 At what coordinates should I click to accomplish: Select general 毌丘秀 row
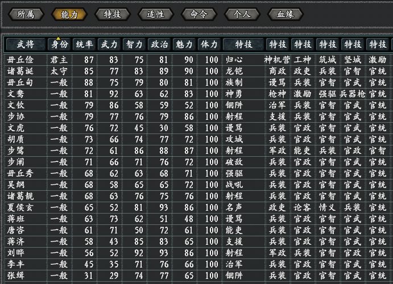[x=198, y=173]
